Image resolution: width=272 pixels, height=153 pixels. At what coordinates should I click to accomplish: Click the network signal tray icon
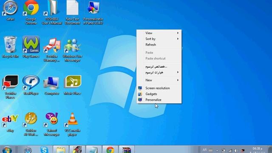230,150
